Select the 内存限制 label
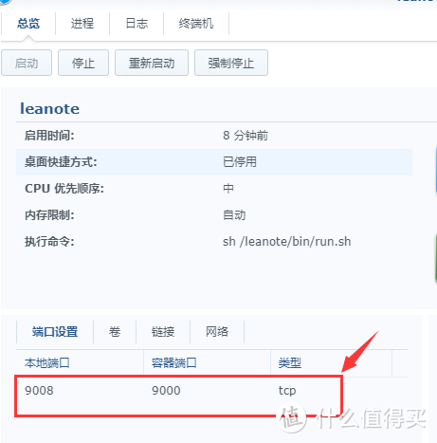 (x=49, y=215)
